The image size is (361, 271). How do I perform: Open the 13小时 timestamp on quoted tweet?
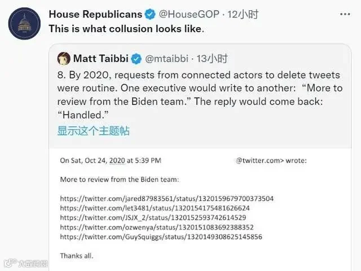tap(212, 59)
